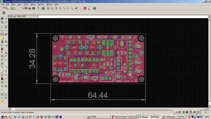This screenshot has height=119, width=211.
Task: Click the Zoom In magnifier icon
Action: [60, 8]
